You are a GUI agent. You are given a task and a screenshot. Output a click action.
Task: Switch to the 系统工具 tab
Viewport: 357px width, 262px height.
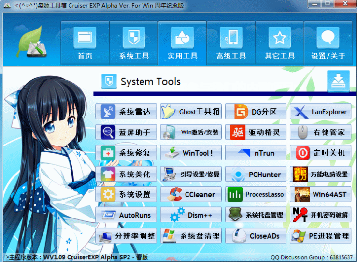point(134,43)
